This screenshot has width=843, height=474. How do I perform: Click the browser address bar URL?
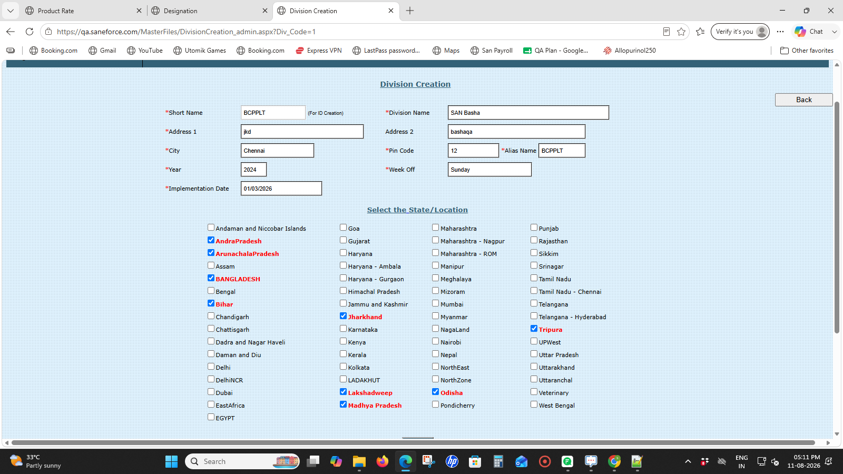pos(187,32)
